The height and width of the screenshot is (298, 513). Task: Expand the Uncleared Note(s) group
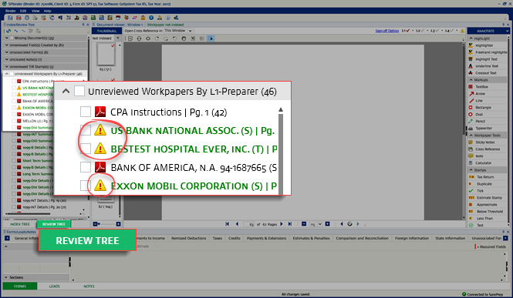7,59
